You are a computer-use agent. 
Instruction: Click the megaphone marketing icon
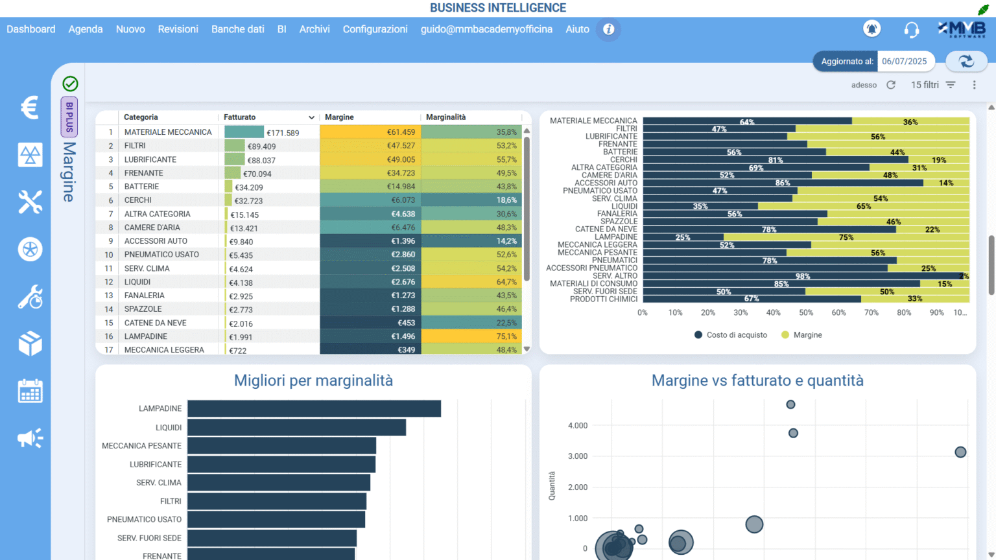pyautogui.click(x=30, y=439)
